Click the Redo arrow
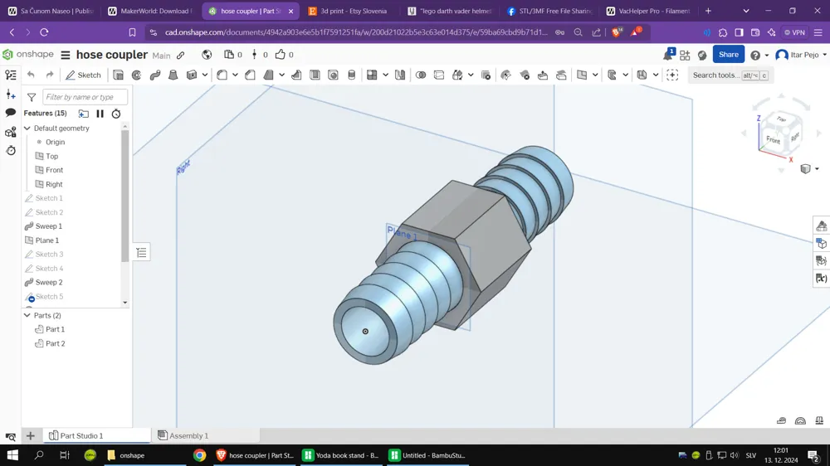Screen dimensions: 830x466 pyautogui.click(x=50, y=75)
